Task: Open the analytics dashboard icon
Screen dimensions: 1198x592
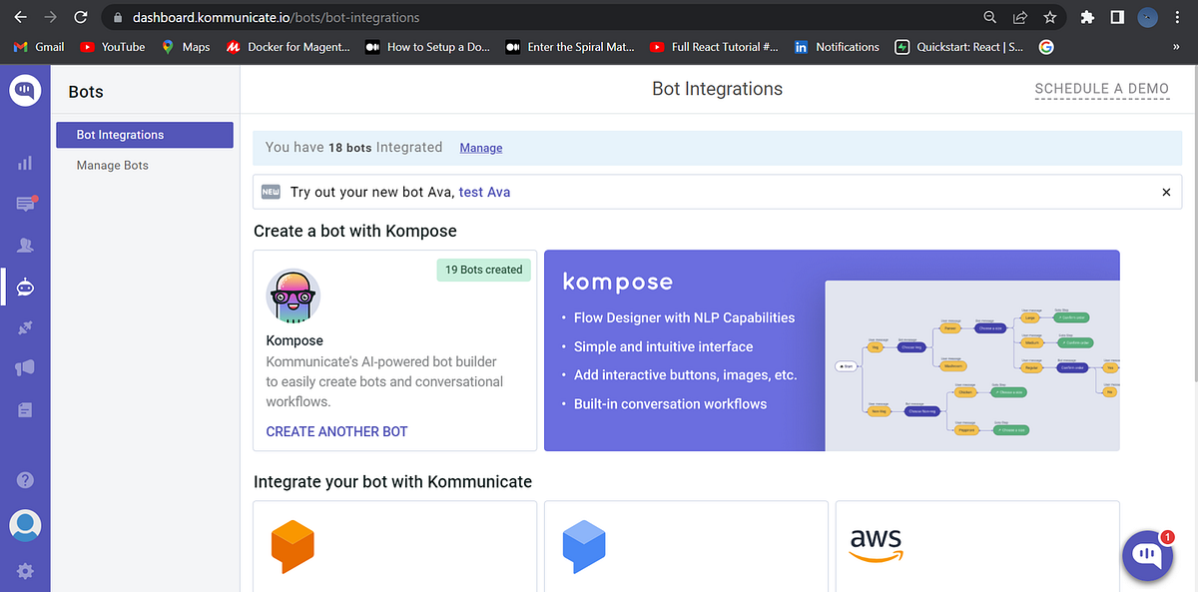Action: click(x=25, y=161)
